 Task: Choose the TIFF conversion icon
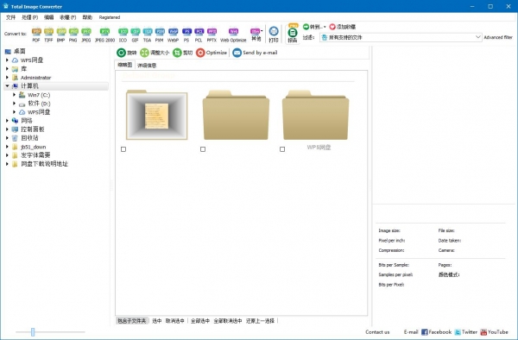coord(48,35)
